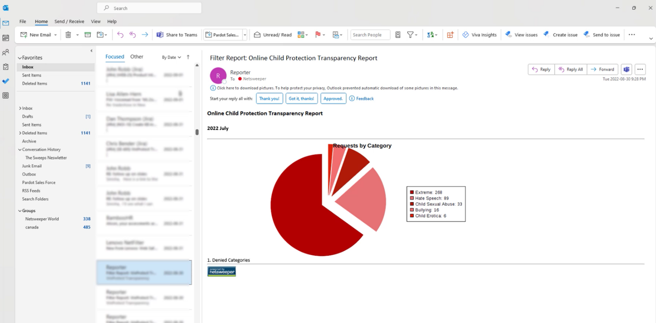Click the Rules icon in toolbar
Image resolution: width=656 pixels, height=323 pixels.
point(336,35)
